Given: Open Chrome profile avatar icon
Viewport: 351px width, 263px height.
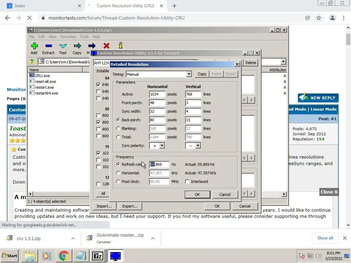Looking at the screenshot, I should coord(332,18).
